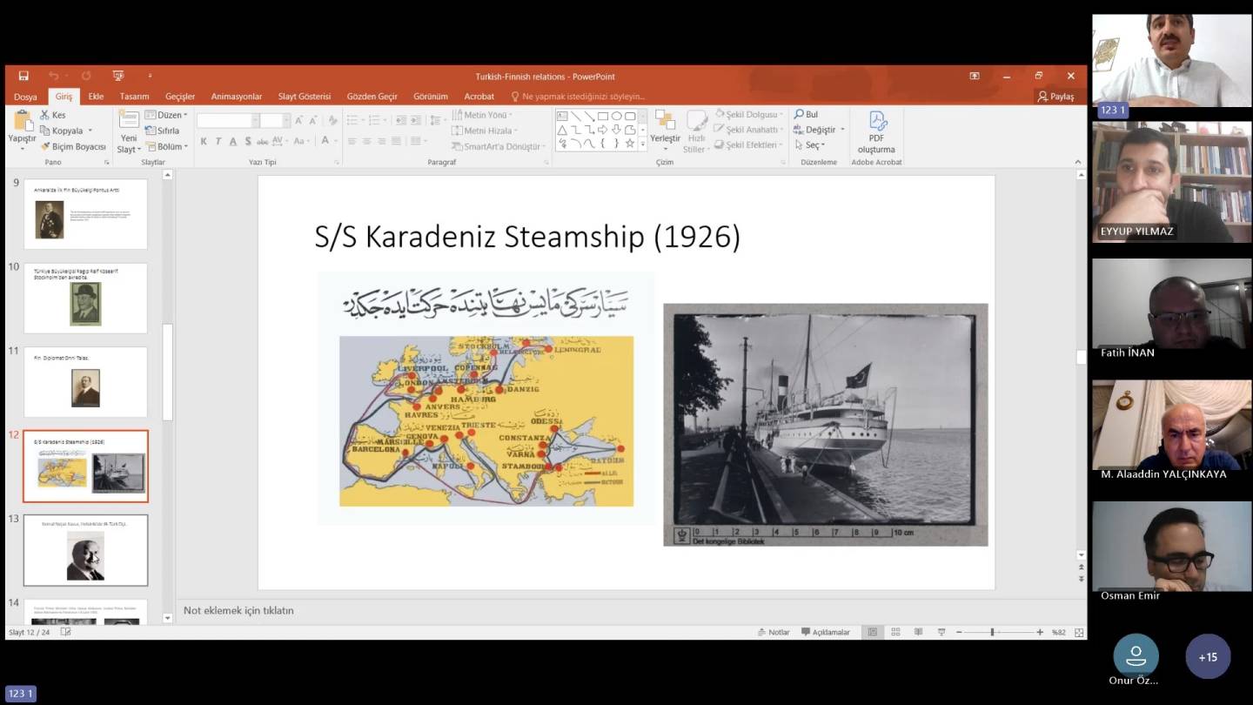Select slide 13 thumbnail in panel

coord(86,550)
